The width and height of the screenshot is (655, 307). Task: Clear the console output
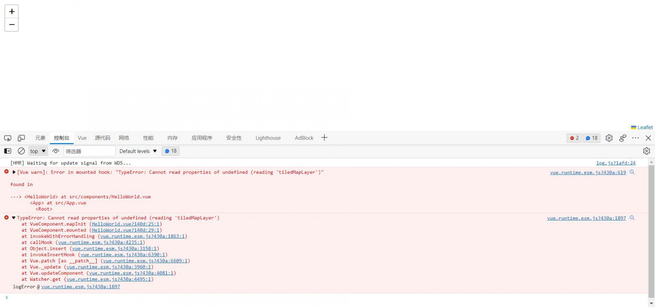[x=21, y=151]
